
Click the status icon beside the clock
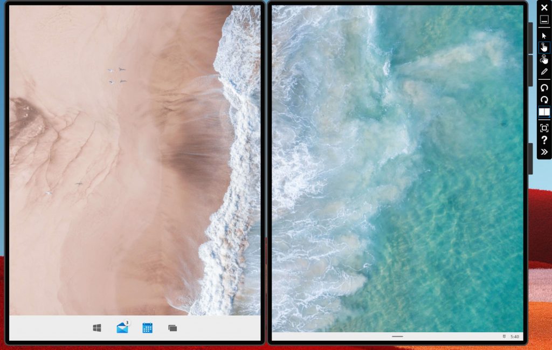[x=504, y=337]
